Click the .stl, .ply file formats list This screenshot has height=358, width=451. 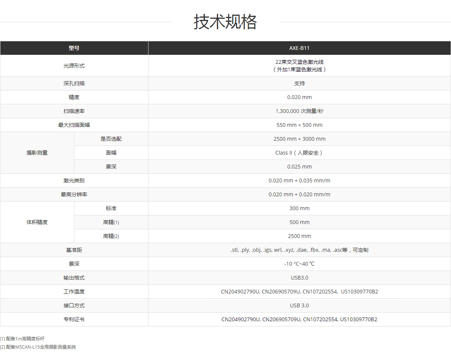click(x=299, y=250)
